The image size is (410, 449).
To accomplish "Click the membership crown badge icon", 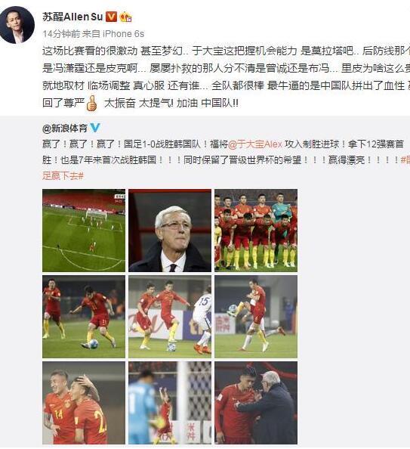I will point(126,17).
